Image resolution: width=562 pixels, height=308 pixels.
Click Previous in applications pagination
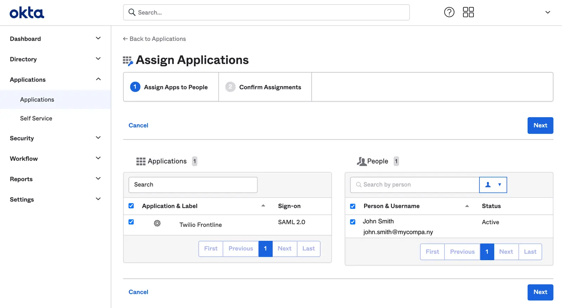241,249
